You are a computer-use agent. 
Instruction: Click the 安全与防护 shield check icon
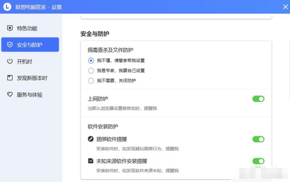[10, 44]
